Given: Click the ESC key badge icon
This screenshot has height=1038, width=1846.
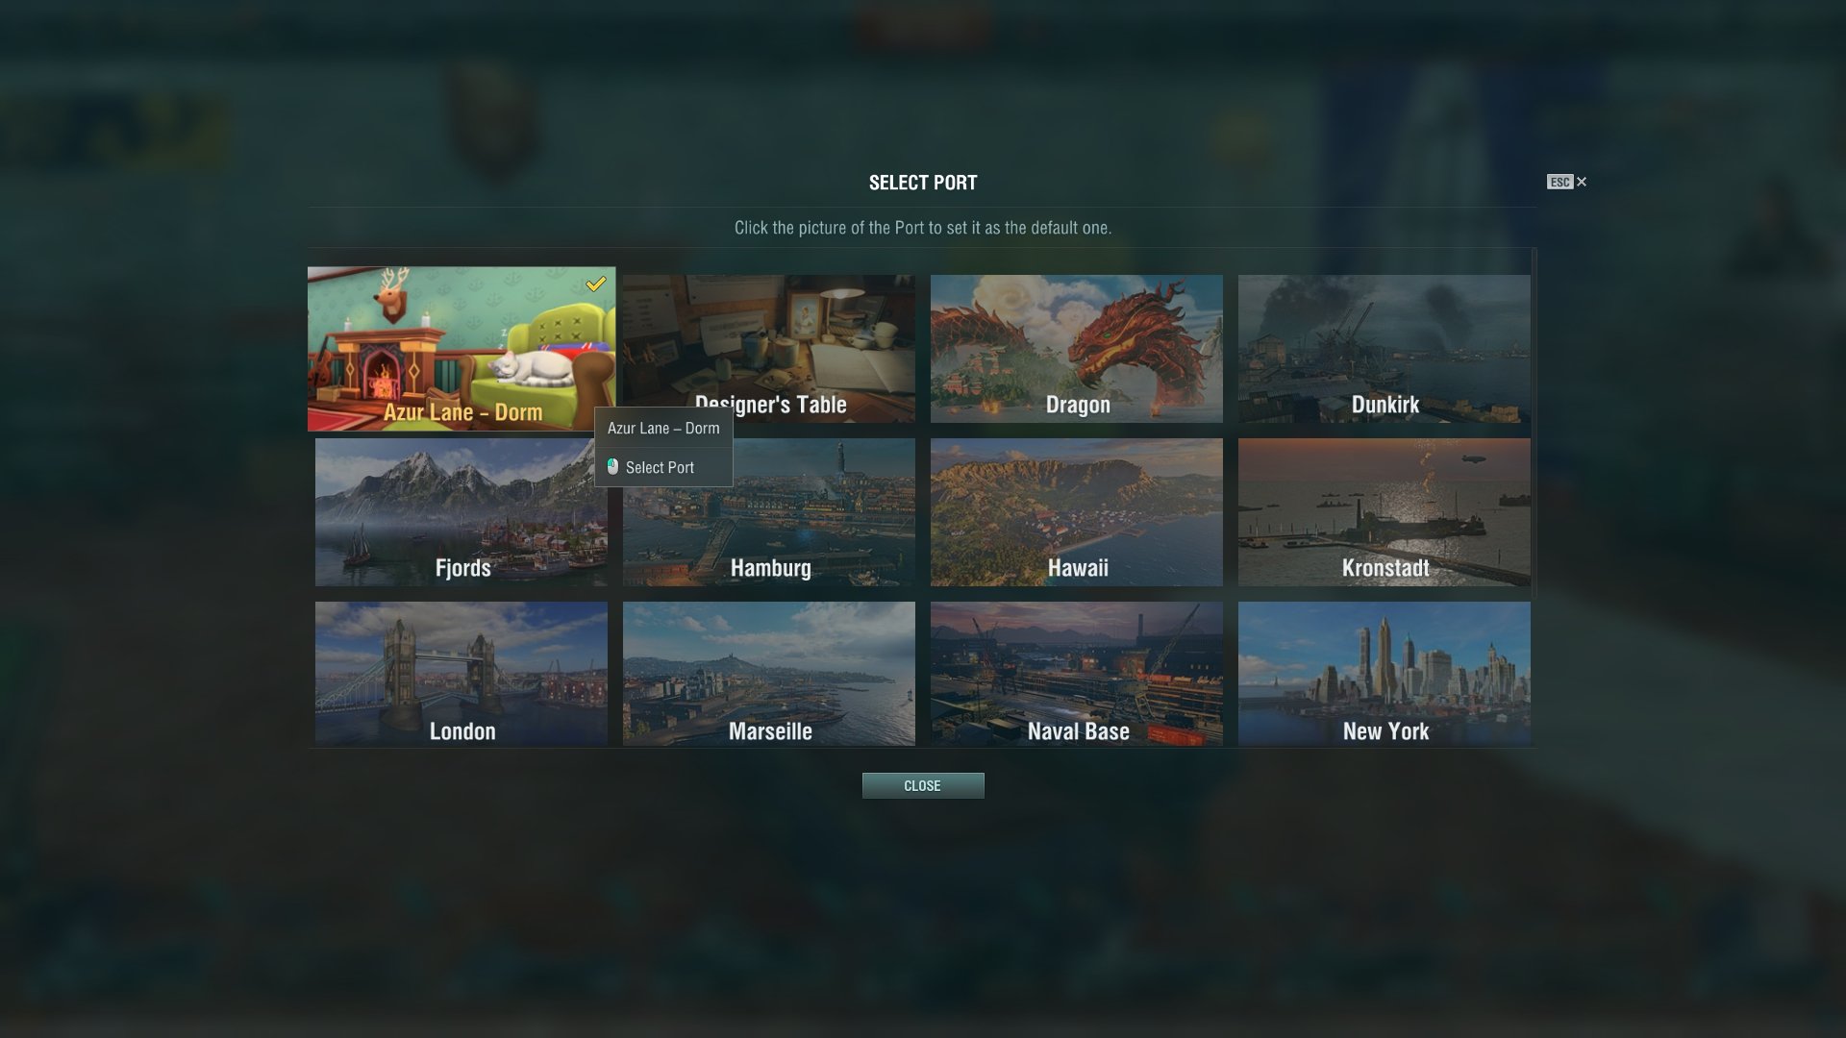Looking at the screenshot, I should (x=1559, y=182).
